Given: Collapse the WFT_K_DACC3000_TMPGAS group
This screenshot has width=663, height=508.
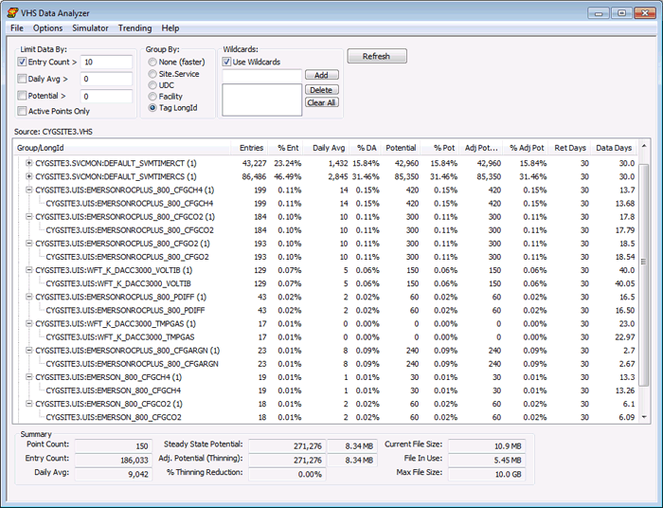Looking at the screenshot, I should coord(28,323).
